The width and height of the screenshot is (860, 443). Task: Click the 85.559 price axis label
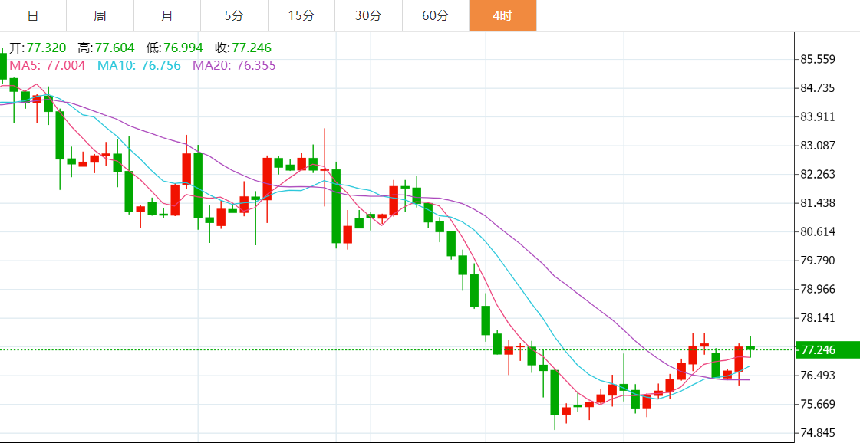coord(818,59)
